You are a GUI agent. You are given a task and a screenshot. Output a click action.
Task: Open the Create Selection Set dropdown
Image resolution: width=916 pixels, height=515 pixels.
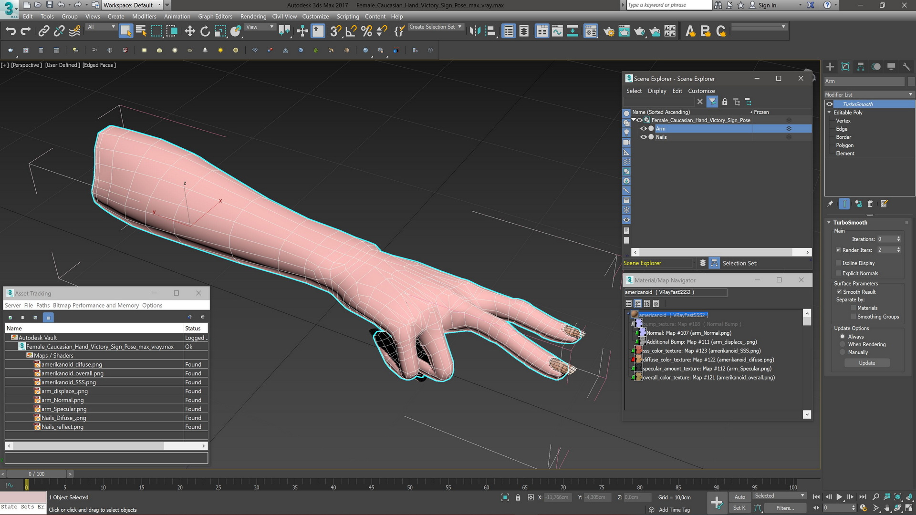[459, 27]
